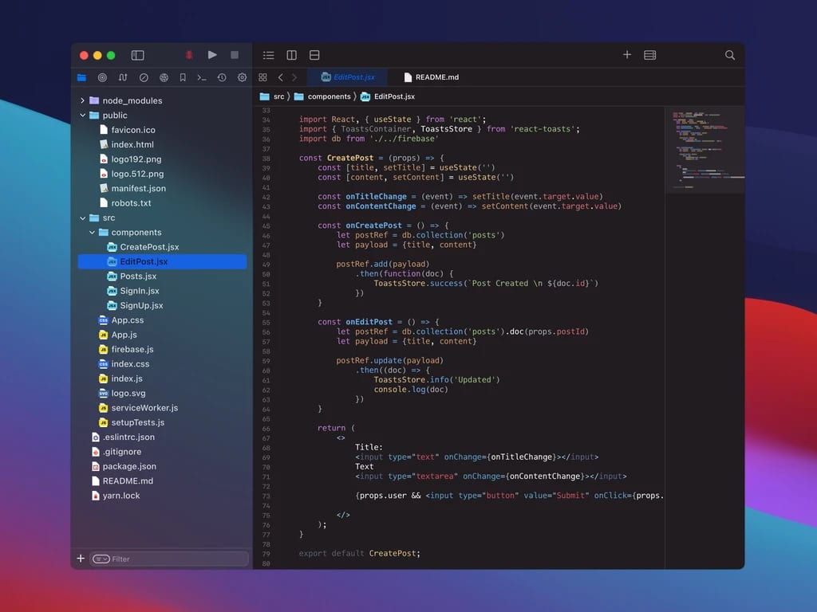The width and height of the screenshot is (817, 612).
Task: Stop execution with the stop button
Action: click(235, 55)
